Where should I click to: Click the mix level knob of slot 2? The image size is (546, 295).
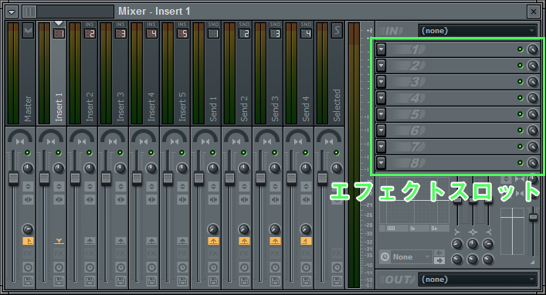pos(533,66)
